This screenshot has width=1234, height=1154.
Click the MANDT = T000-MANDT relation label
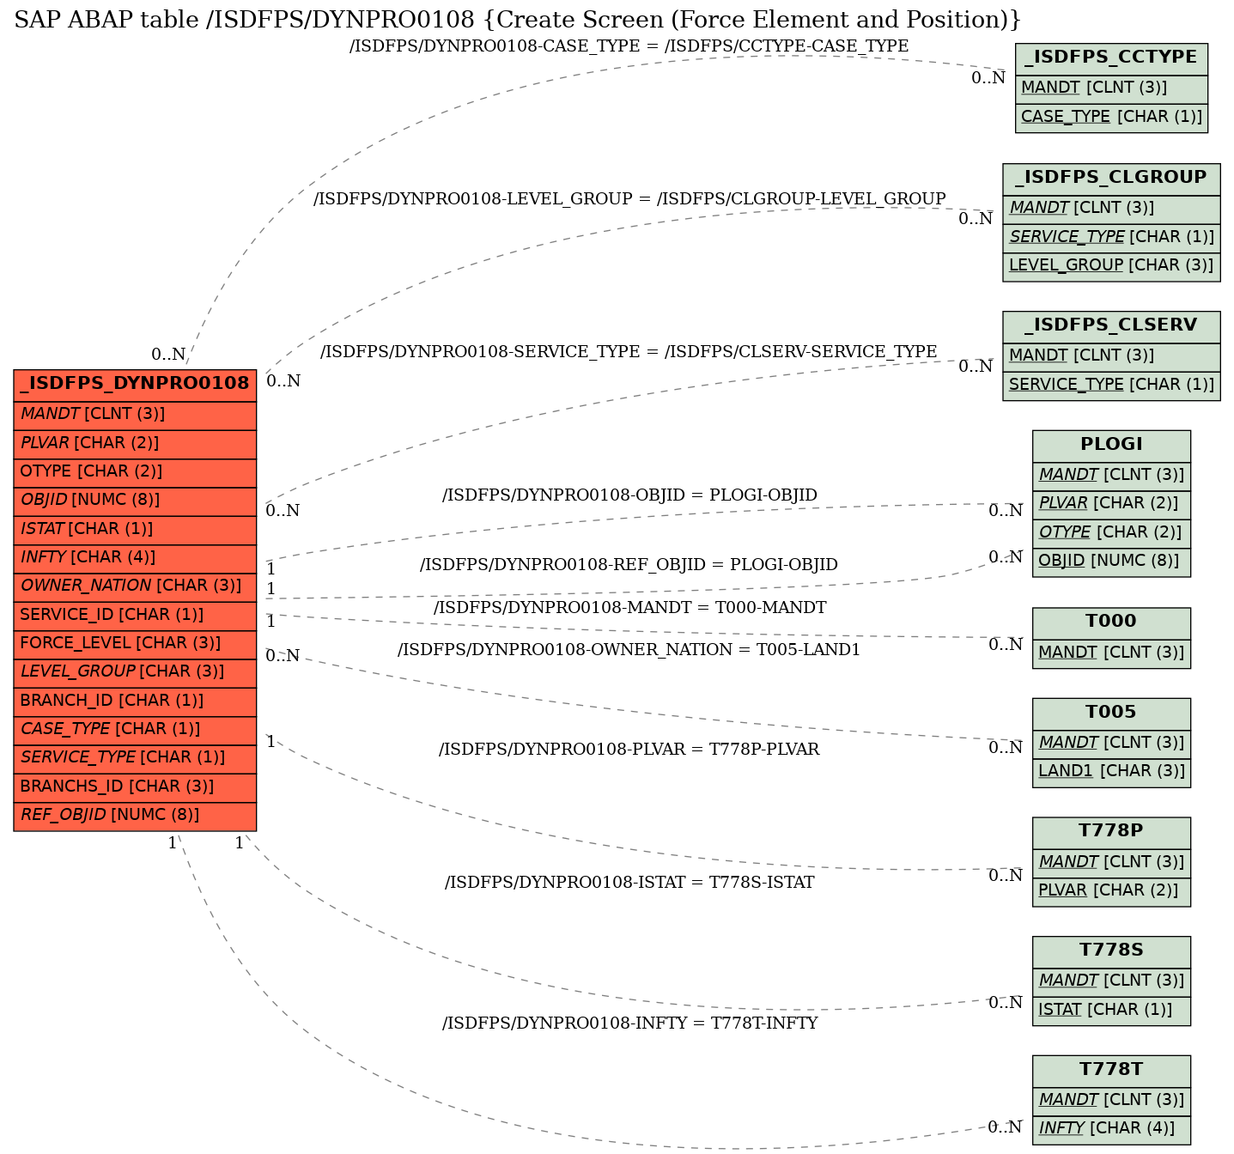click(x=629, y=608)
